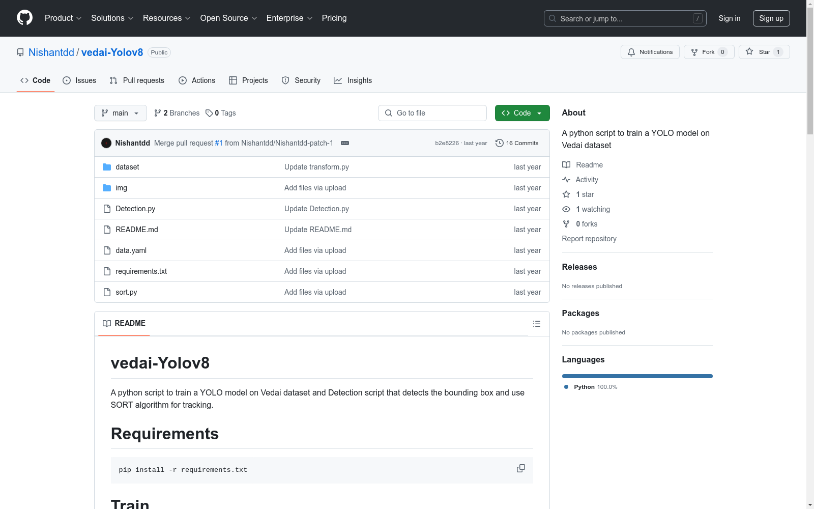Focus the Search or jump to field
Viewport: 814px width, 509px height.
(625, 18)
